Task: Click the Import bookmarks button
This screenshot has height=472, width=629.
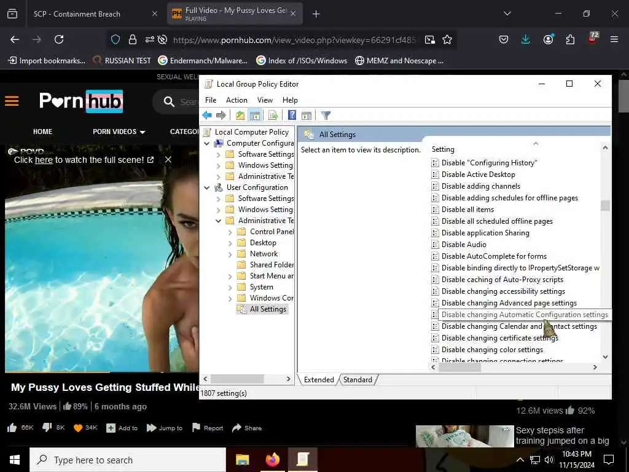Action: click(47, 61)
